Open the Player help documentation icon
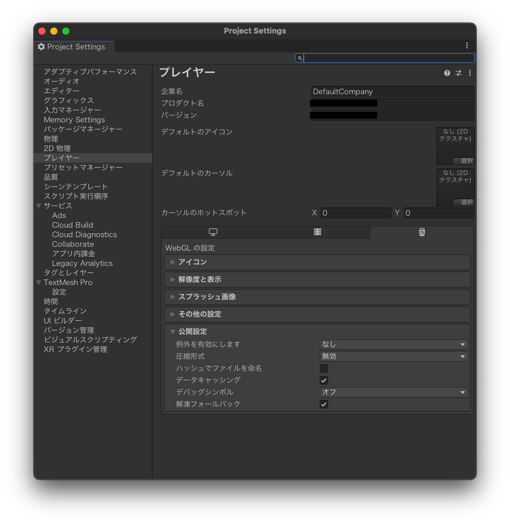This screenshot has height=524, width=510. (447, 73)
